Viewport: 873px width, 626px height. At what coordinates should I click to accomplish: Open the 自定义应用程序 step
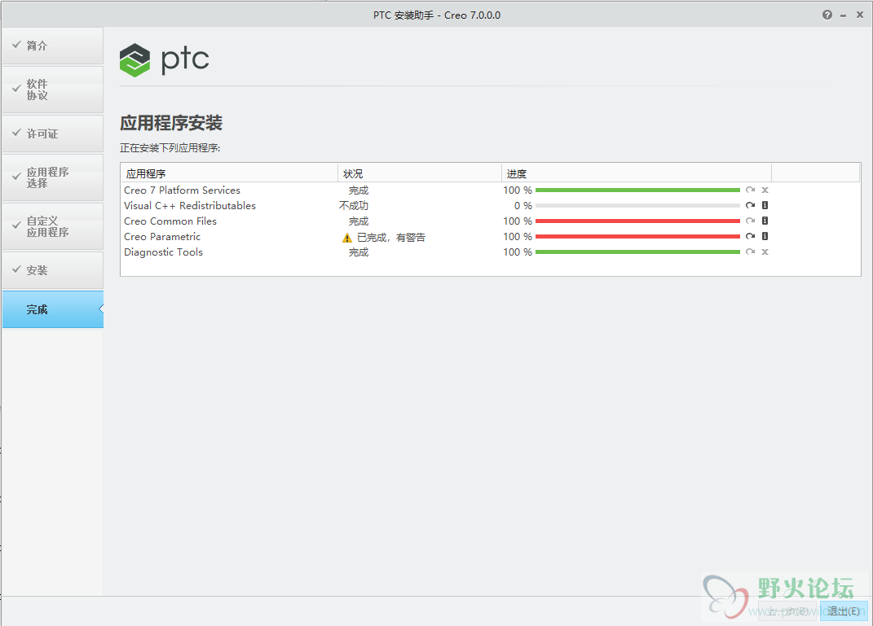[52, 226]
